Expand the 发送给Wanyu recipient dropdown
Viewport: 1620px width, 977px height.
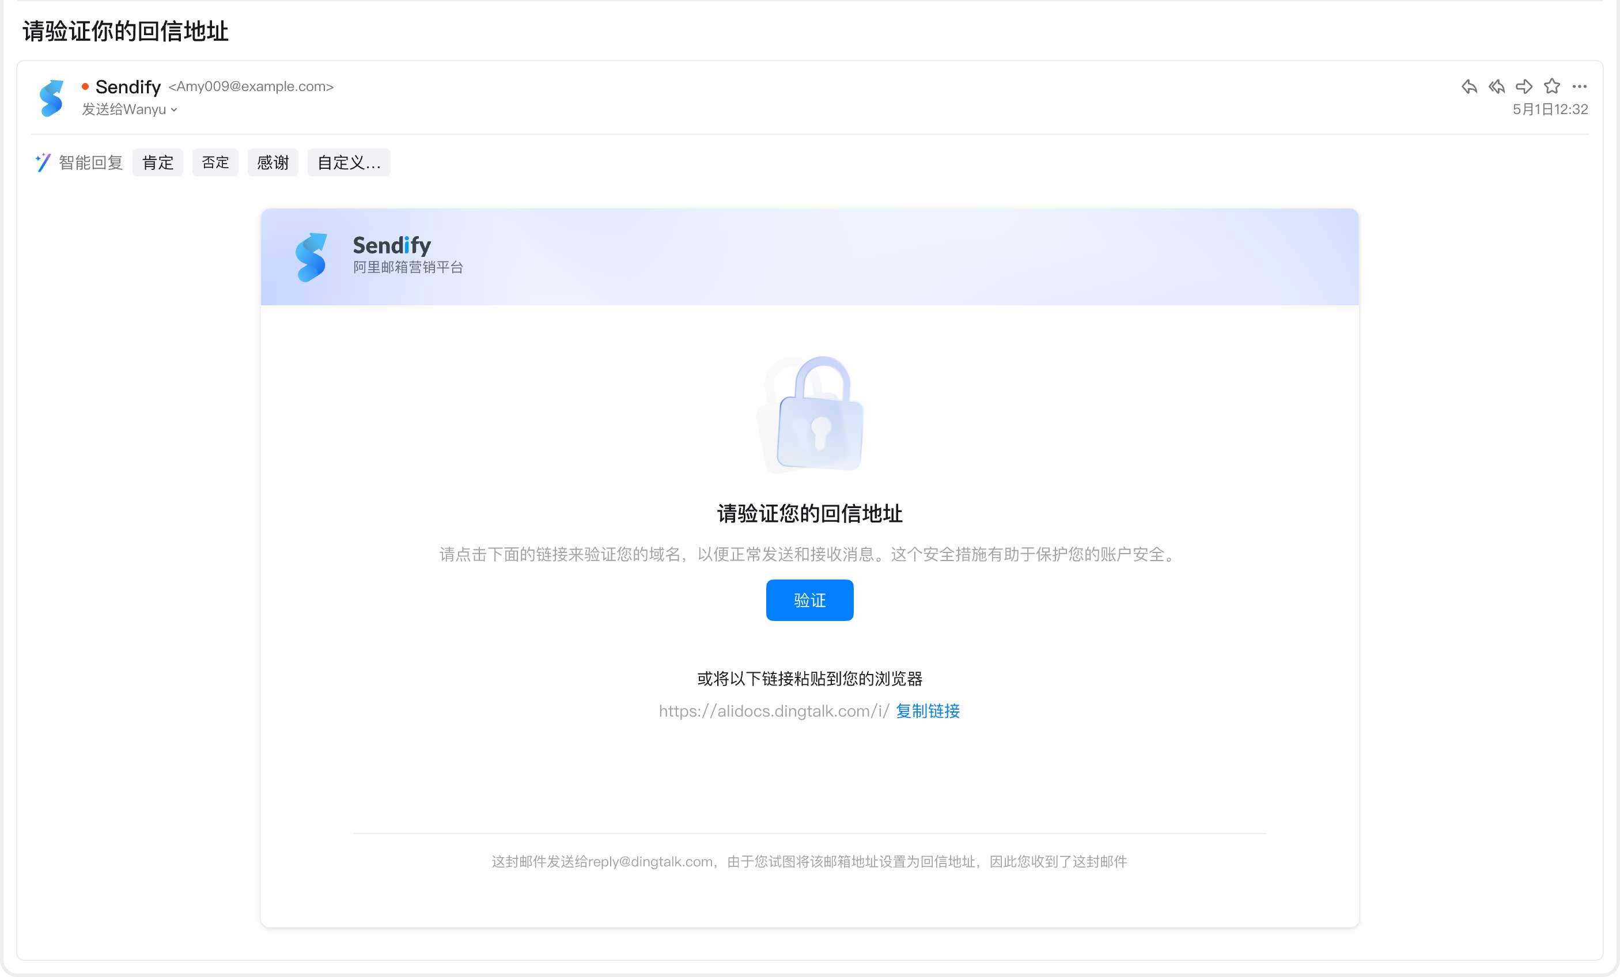click(x=130, y=110)
